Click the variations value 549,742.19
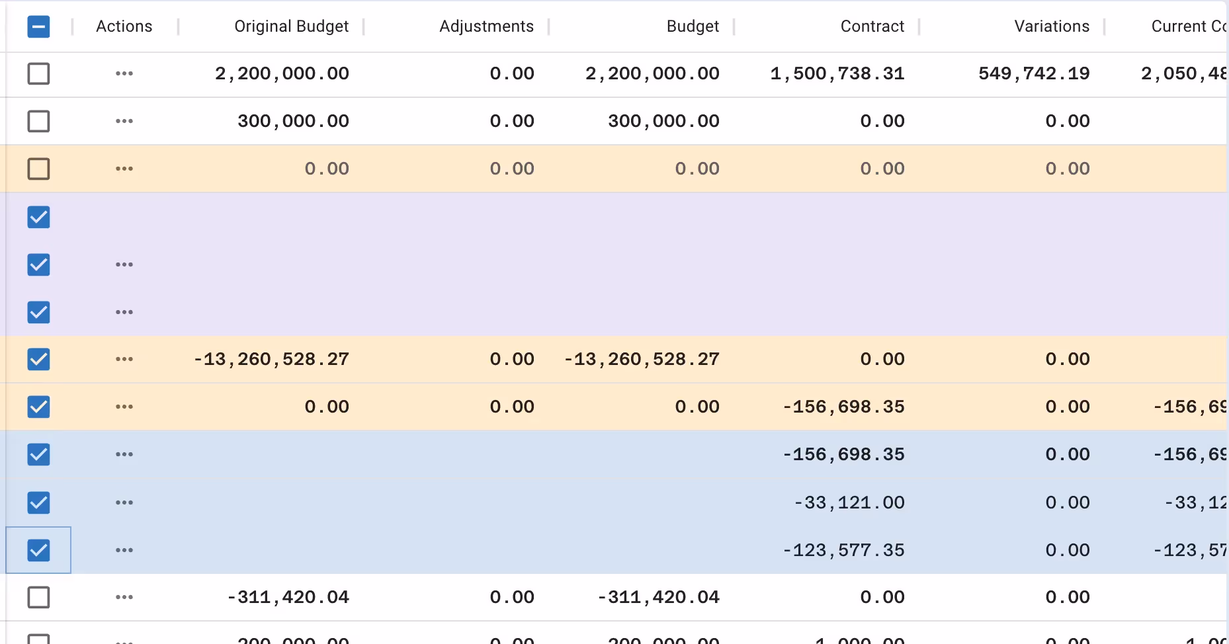1229x644 pixels. [x=1034, y=73]
